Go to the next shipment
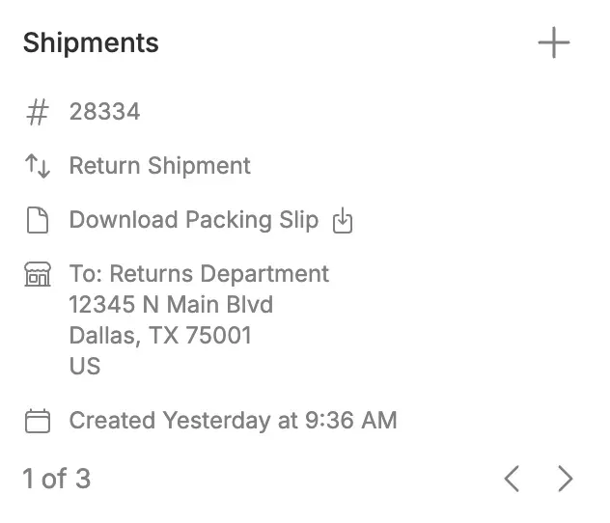The image size is (610, 523). tap(566, 479)
